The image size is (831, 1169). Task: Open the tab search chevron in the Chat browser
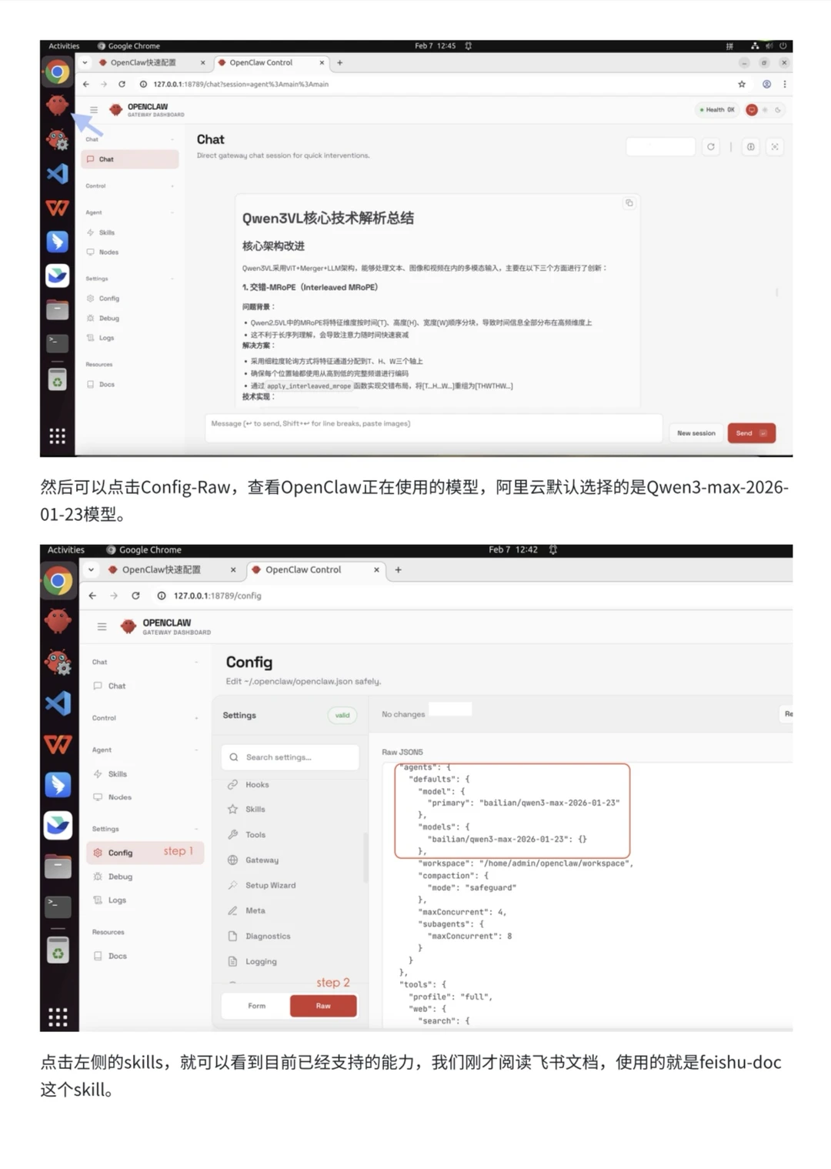tap(85, 63)
